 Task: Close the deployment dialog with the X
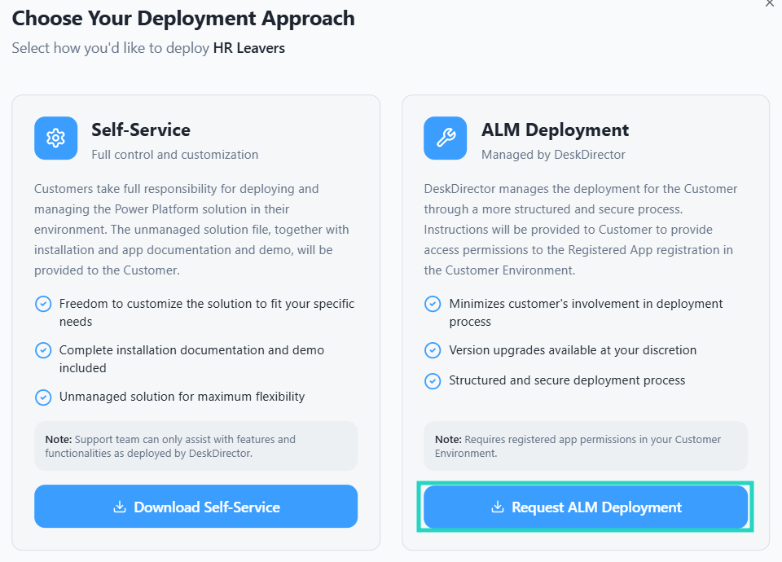[770, 3]
